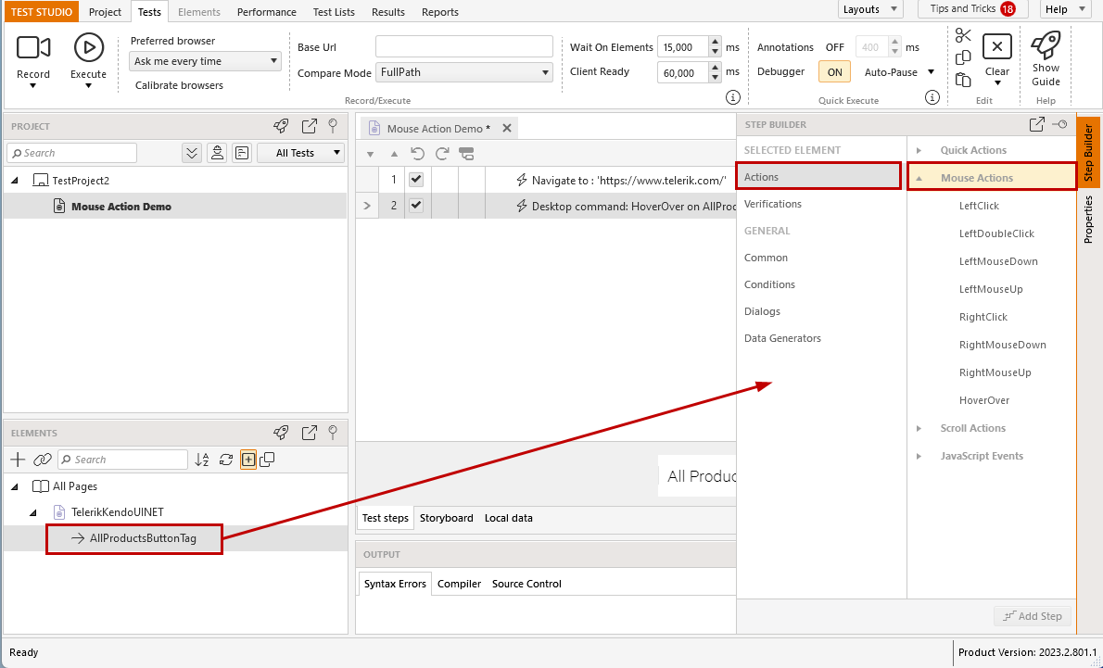Pop out the Step Builder panel
This screenshot has height=668, width=1103.
pyautogui.click(x=1036, y=124)
